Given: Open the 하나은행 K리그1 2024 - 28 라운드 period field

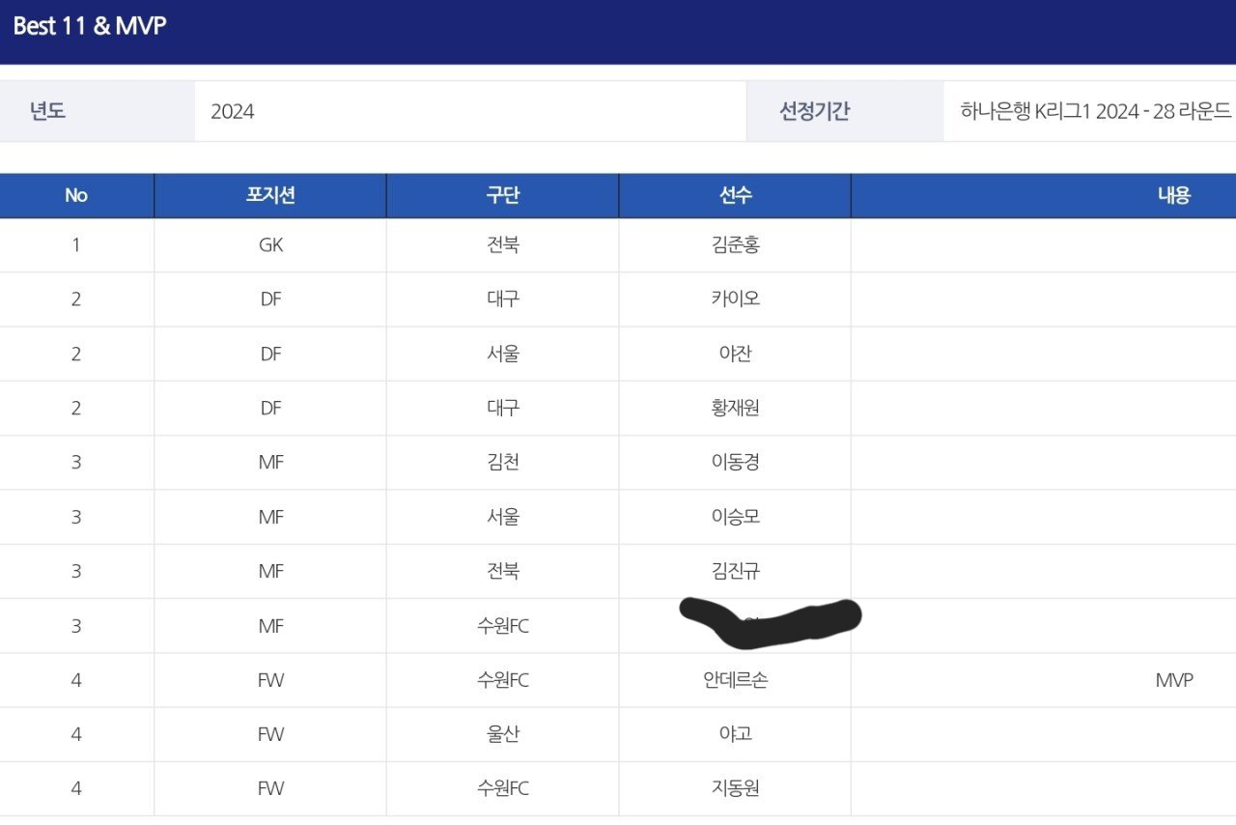Looking at the screenshot, I should click(1089, 111).
